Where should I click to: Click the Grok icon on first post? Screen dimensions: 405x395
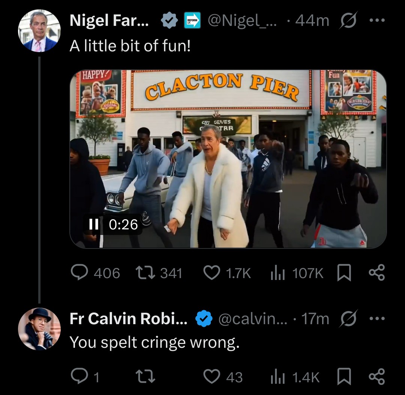pos(348,21)
